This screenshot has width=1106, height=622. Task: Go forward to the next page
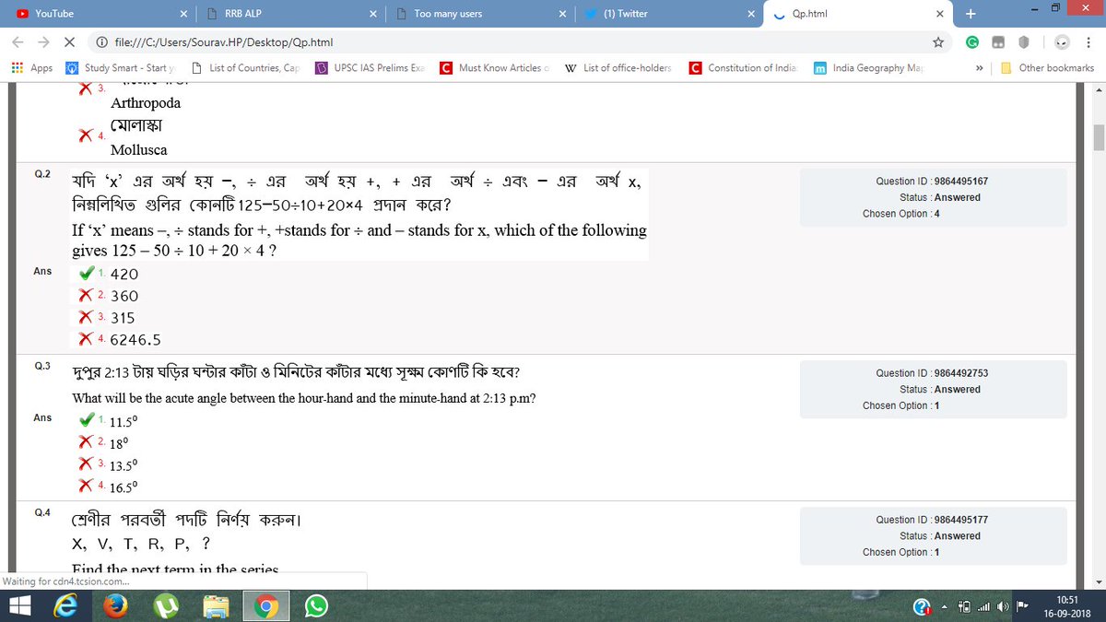click(43, 42)
